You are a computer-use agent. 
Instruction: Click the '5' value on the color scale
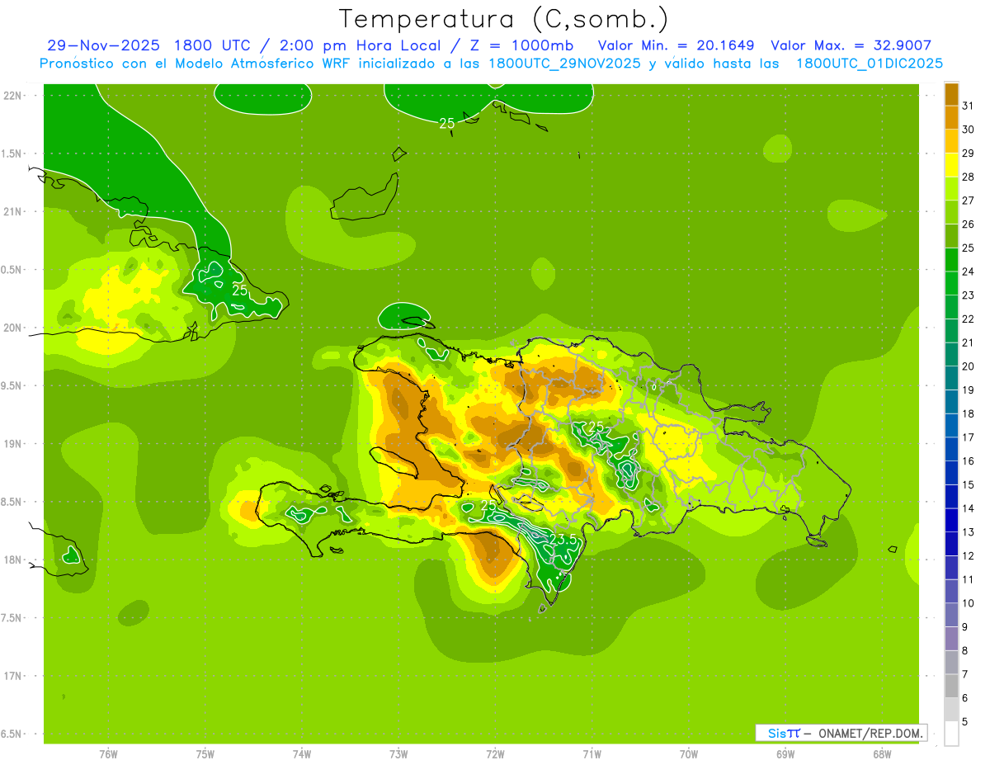pyautogui.click(x=964, y=721)
